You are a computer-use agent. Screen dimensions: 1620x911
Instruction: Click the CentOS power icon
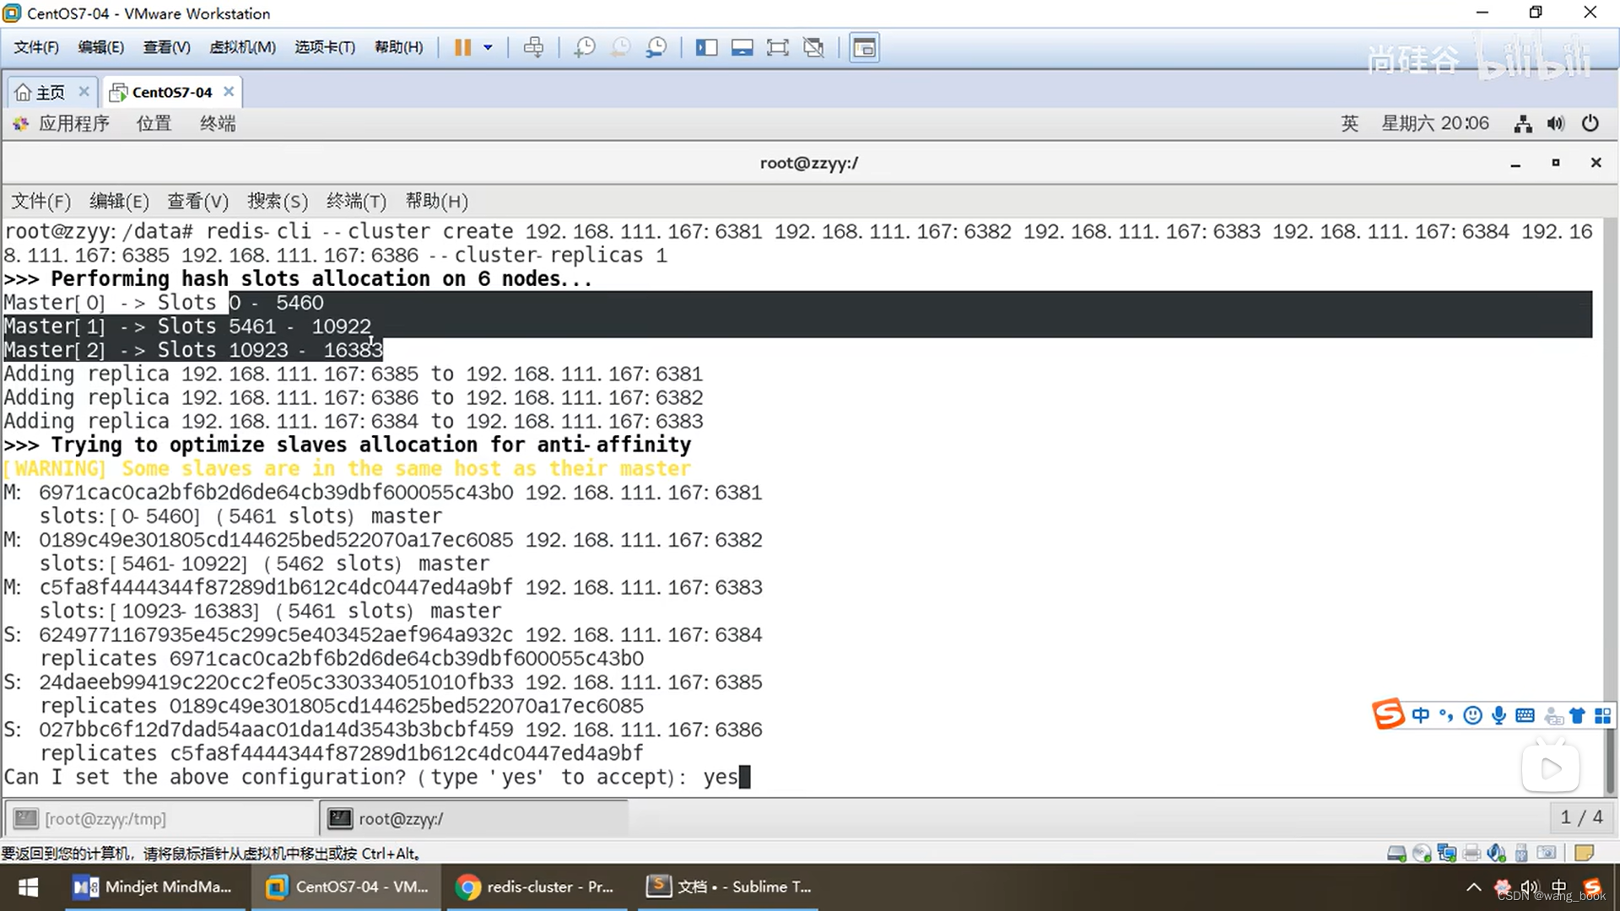click(1590, 124)
